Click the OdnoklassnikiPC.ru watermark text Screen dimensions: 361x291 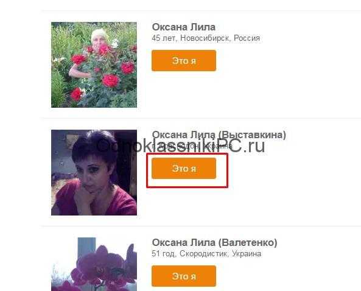pos(181,146)
